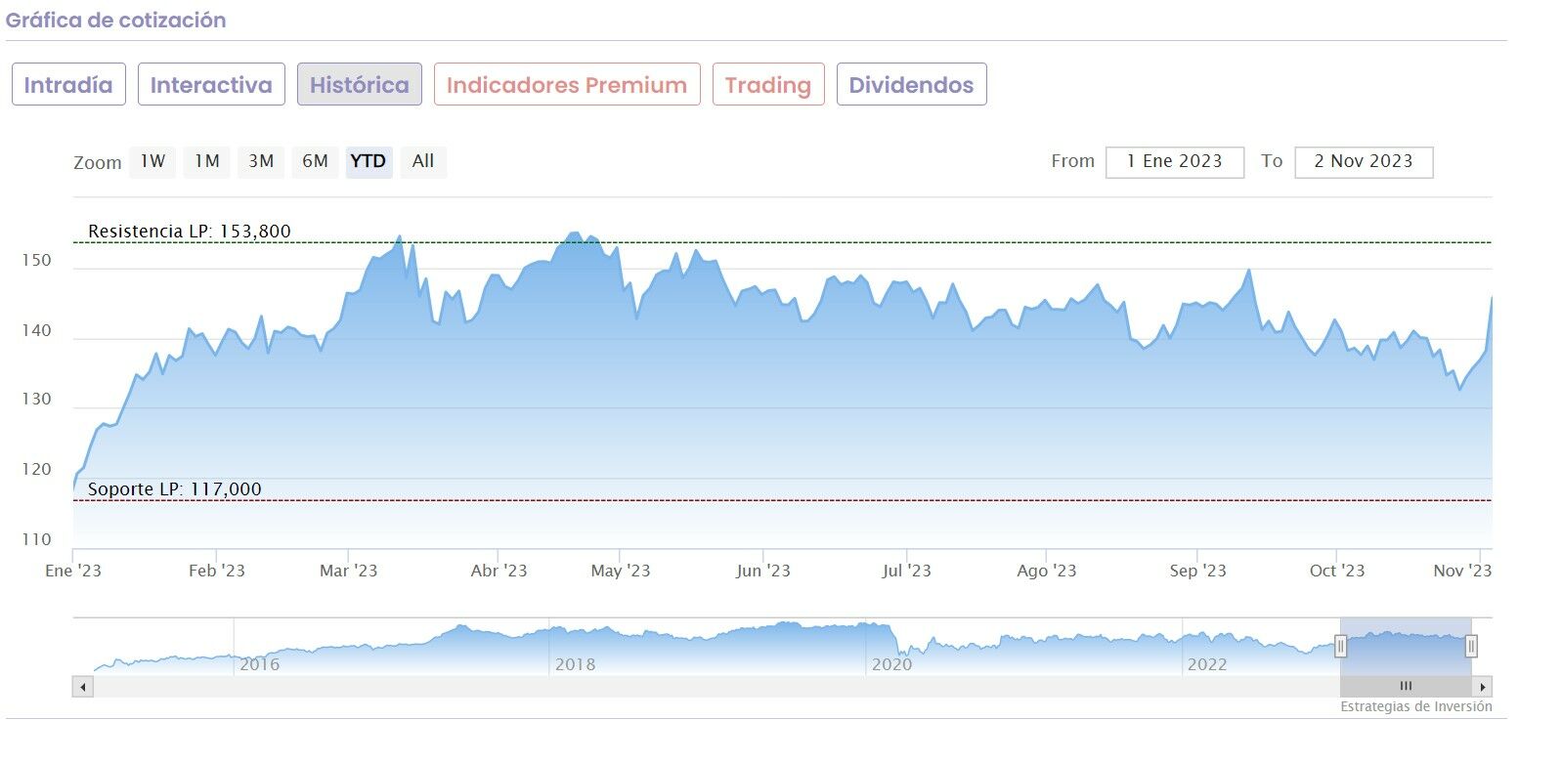Choose the 3M zoom option
1562x763 pixels.
[x=261, y=161]
